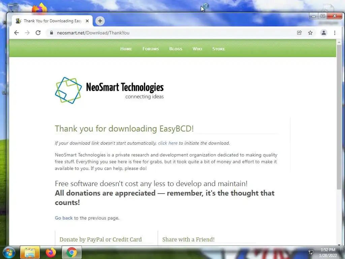The height and width of the screenshot is (259, 345).
Task: Click the 'click here' download link
Action: [168, 143]
